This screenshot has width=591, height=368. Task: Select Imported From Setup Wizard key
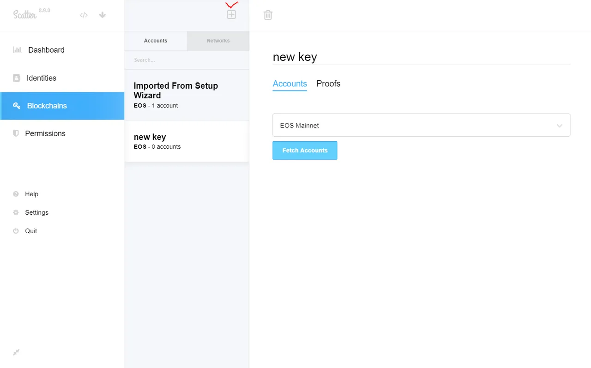(187, 95)
